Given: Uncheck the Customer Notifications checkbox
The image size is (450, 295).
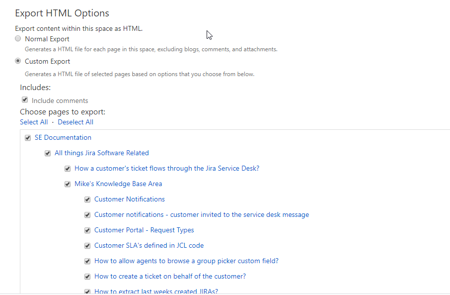Looking at the screenshot, I should [87, 199].
